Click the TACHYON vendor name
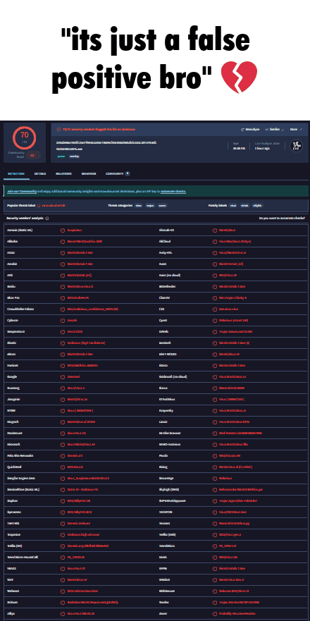Screen dimensions: 310x621 click(x=166, y=512)
